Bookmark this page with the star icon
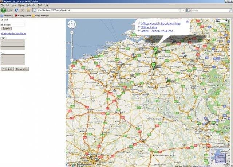 pyautogui.click(x=180, y=10)
